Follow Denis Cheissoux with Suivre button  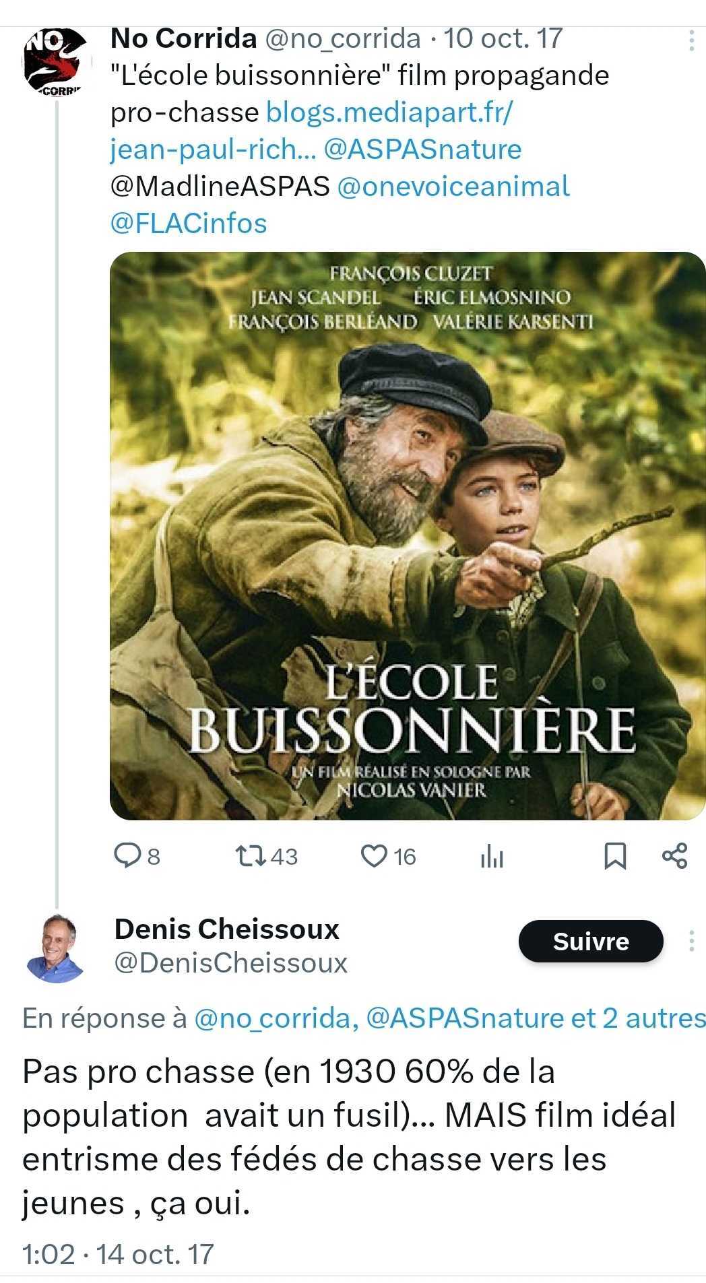pyautogui.click(x=590, y=941)
